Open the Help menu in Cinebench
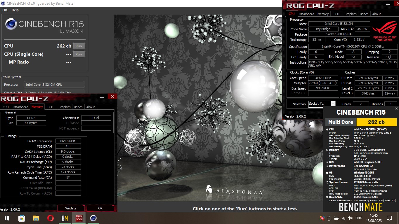This screenshot has height=224, width=399. (15, 10)
